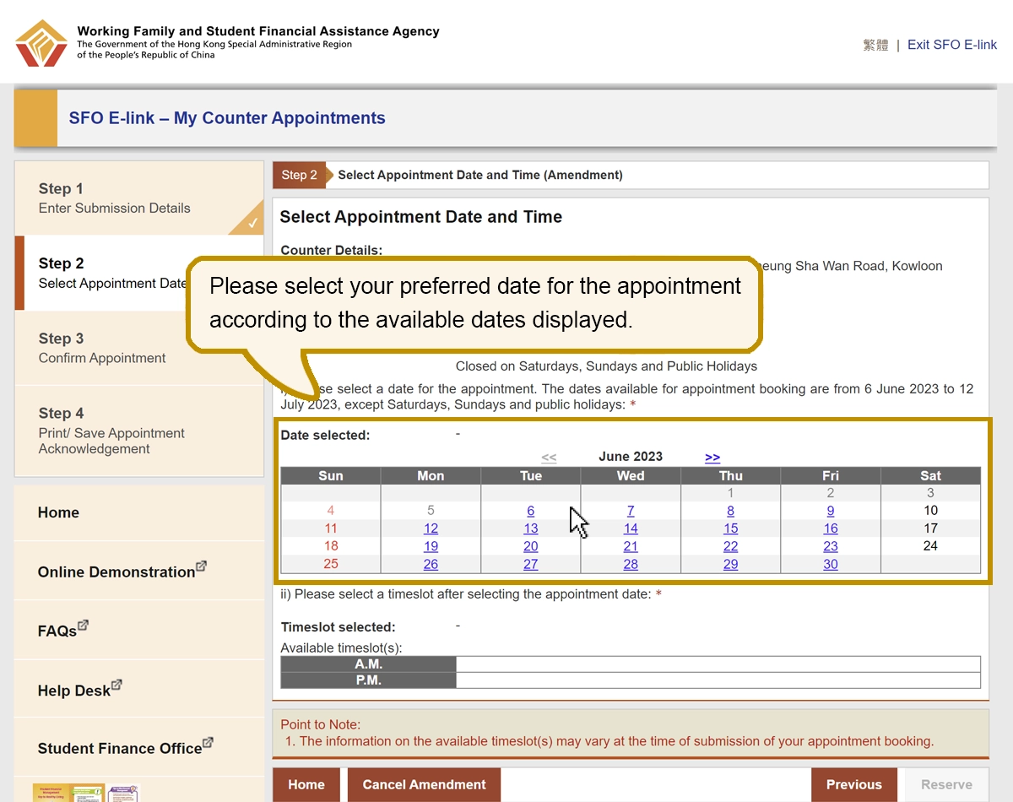Open Step 4 Print/Save Appointment Acknowledgement

[x=111, y=431]
